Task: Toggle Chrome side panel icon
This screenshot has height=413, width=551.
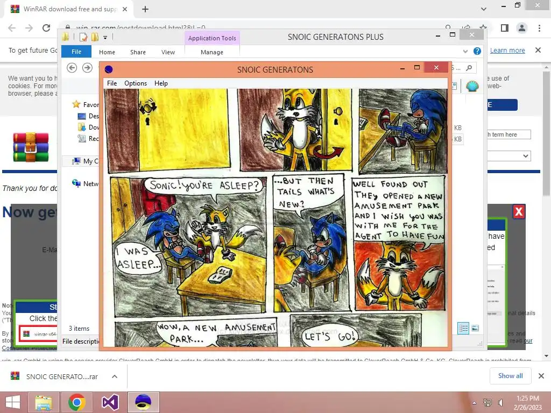Action: pos(505,28)
